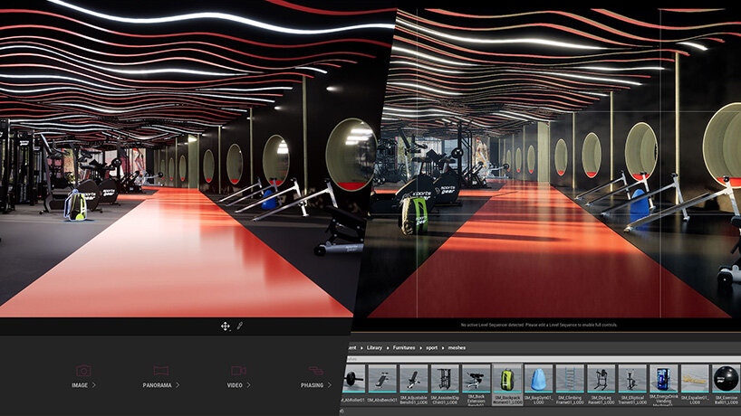The image size is (741, 416).
Task: Select the move gizmo tool icon
Action: [x=225, y=326]
